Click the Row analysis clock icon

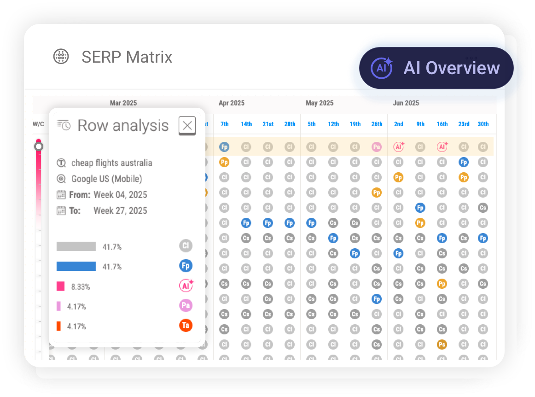click(x=64, y=124)
